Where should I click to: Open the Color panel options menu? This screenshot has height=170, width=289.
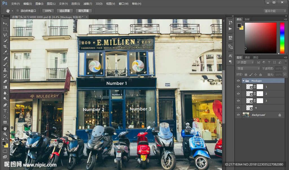point(285,19)
